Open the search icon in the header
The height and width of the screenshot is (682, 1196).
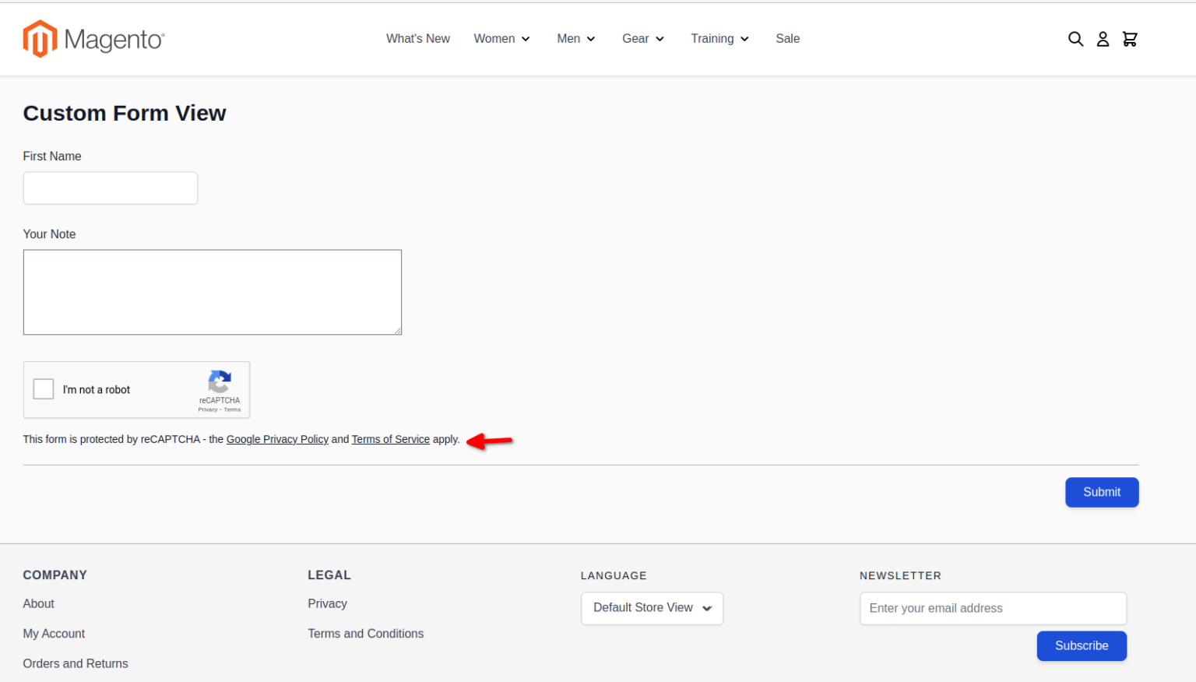tap(1075, 38)
